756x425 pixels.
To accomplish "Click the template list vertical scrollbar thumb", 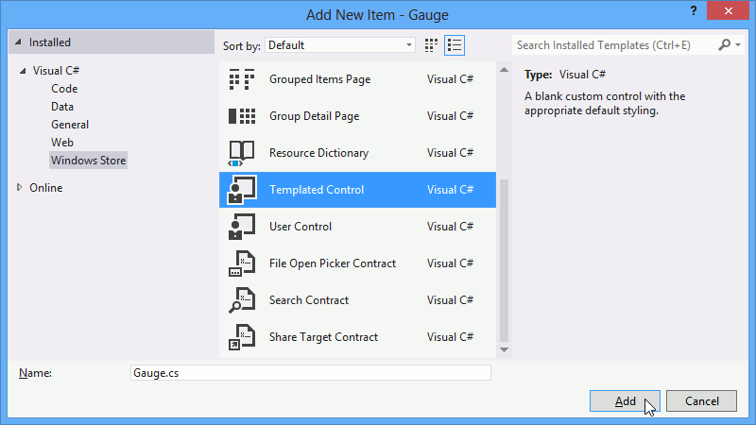I will coord(504,261).
